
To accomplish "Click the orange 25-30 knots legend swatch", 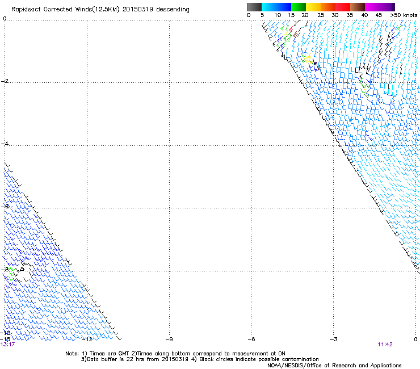I will coord(328,7).
